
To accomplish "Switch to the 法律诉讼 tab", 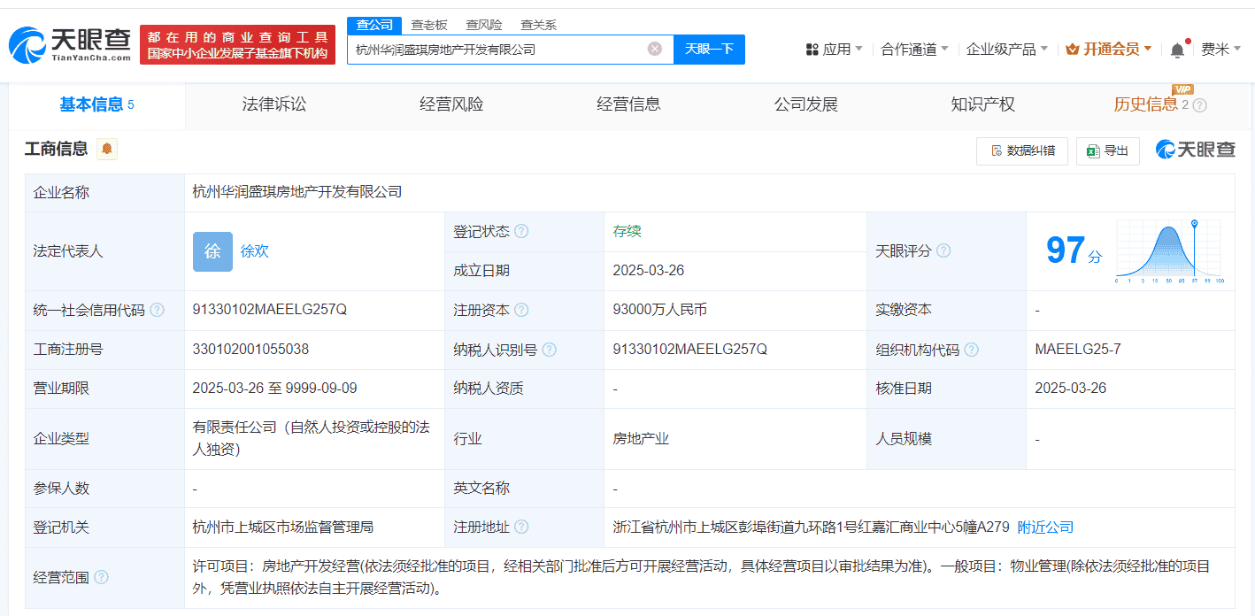I will (274, 104).
